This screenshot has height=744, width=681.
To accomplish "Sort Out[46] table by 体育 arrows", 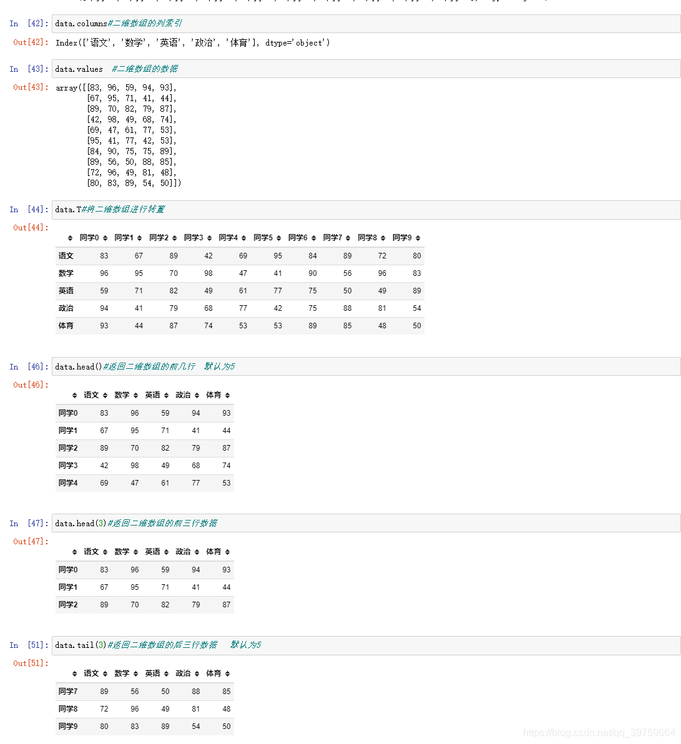I will (228, 395).
